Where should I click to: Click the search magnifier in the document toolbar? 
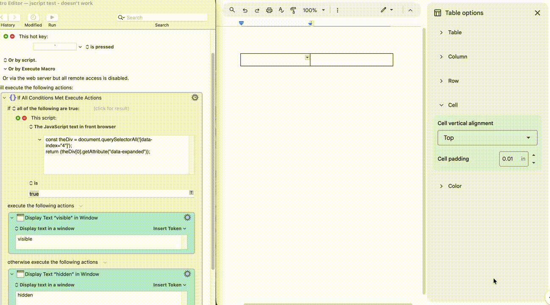232,10
